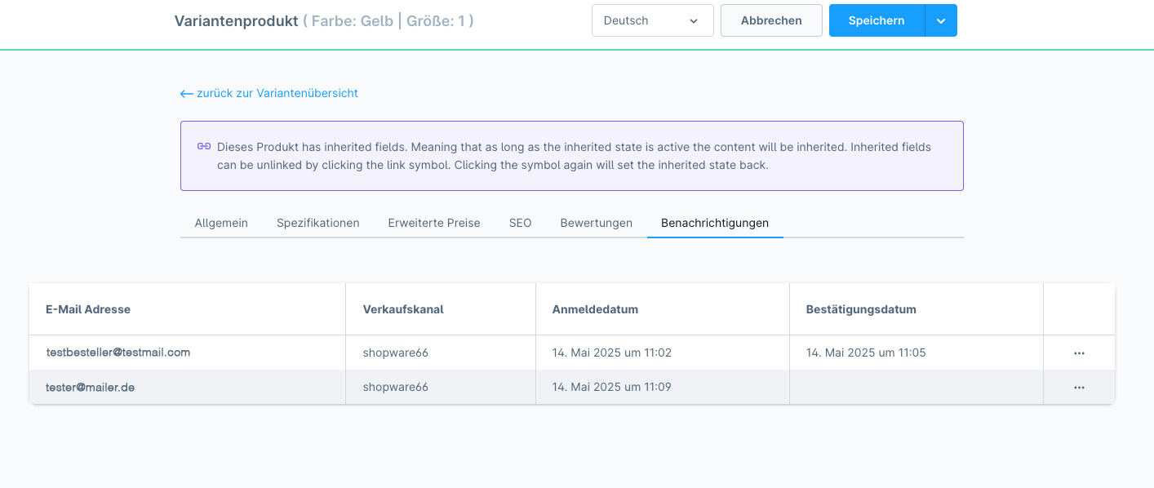Click the E-Mail Adresse column header
This screenshot has height=488, width=1154.
point(88,309)
